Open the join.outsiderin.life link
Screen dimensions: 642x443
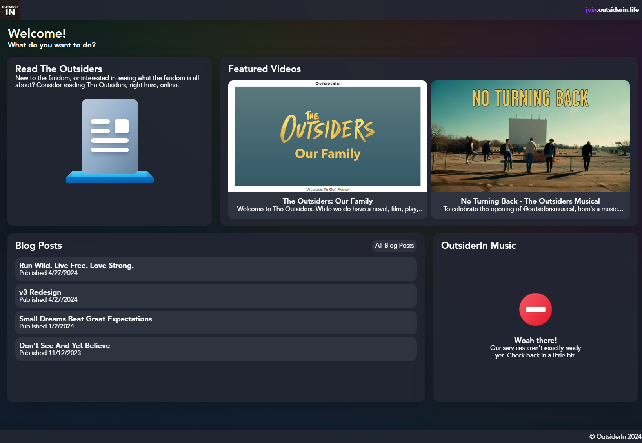tap(611, 10)
